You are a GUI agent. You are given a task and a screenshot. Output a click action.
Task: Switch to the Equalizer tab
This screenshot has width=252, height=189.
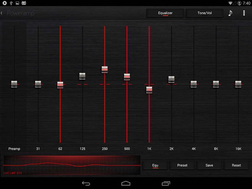click(165, 13)
